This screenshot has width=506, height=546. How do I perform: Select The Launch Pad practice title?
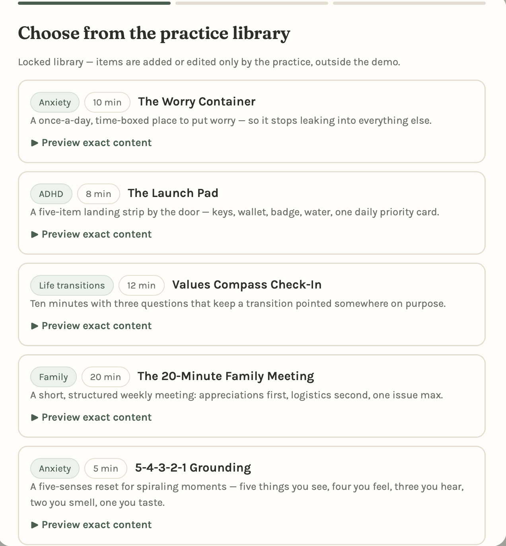(x=173, y=193)
